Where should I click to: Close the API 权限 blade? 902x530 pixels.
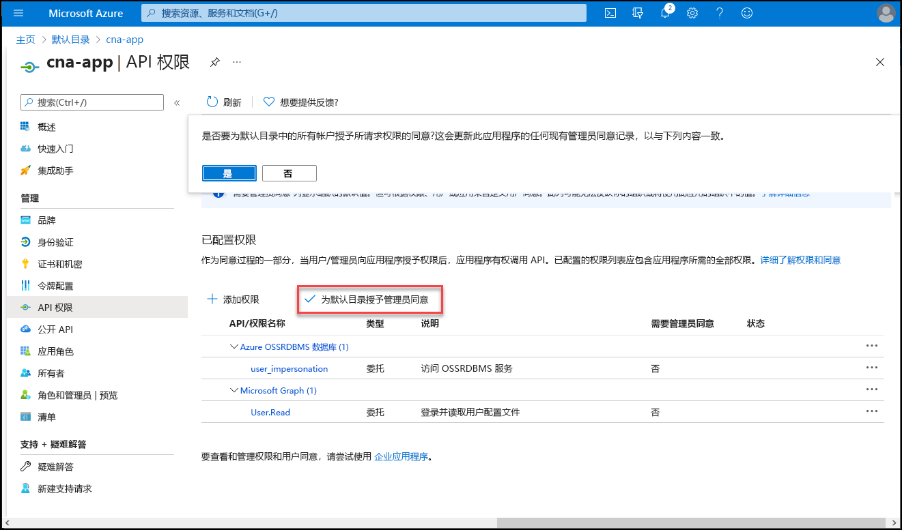[880, 62]
